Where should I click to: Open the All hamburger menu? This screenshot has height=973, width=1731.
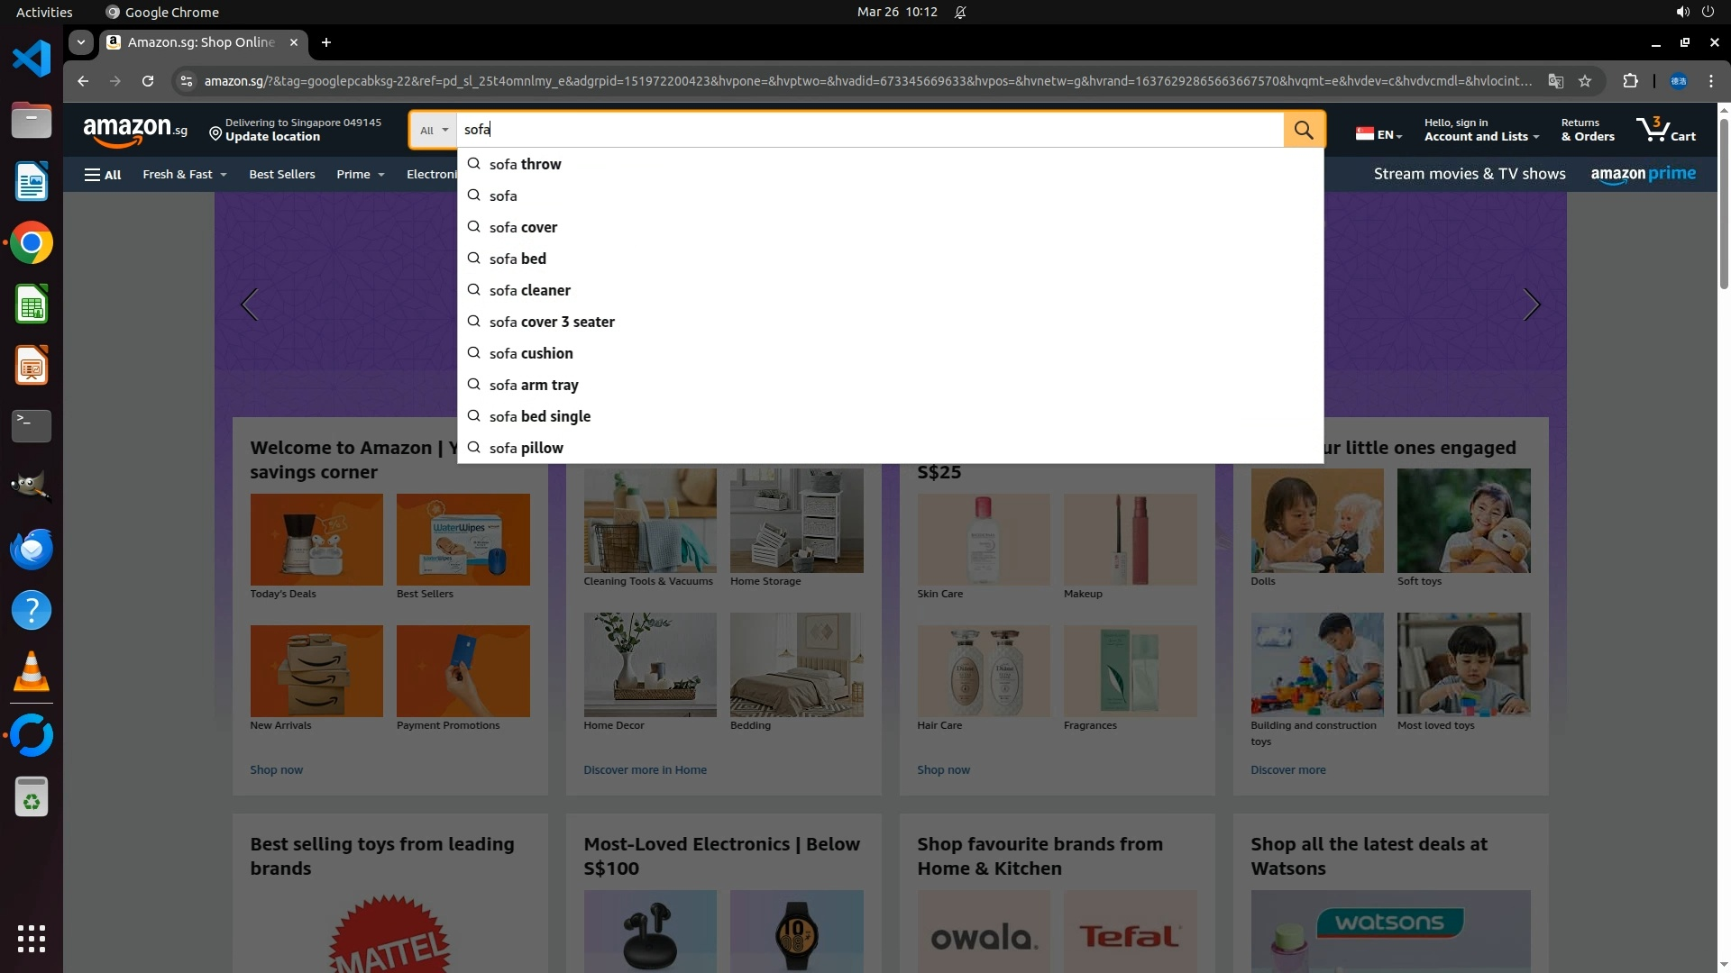[103, 175]
